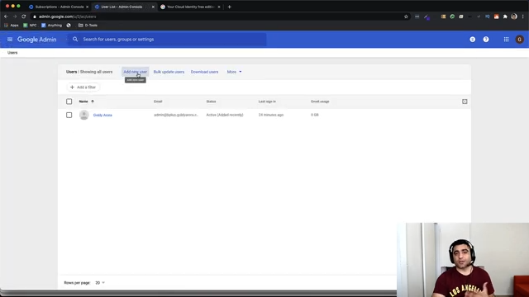The width and height of the screenshot is (529, 297).
Task: Click the Goldy Arora avatar thumbnail
Action: pos(84,115)
